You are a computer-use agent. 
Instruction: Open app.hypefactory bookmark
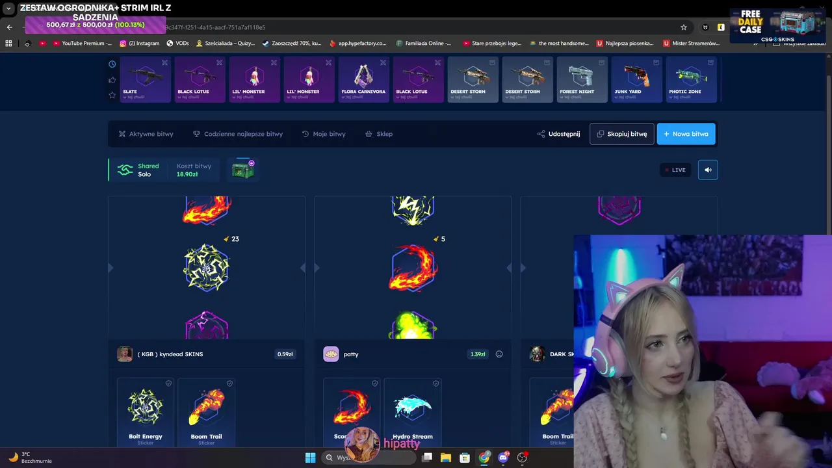pyautogui.click(x=357, y=44)
